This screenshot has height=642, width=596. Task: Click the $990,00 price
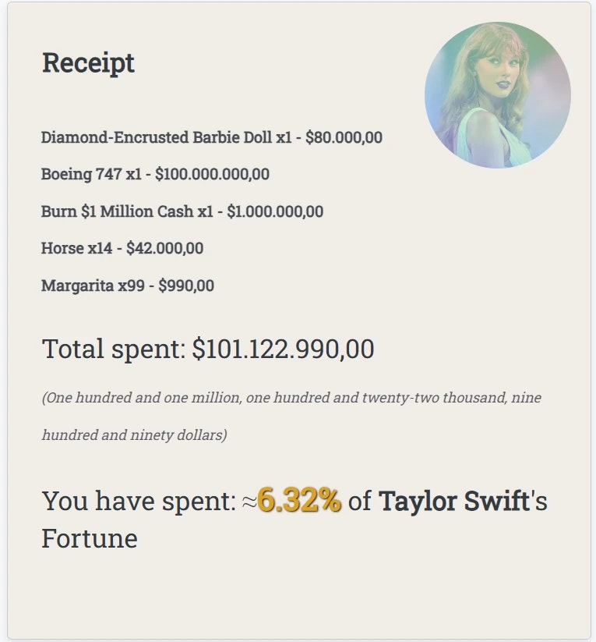point(186,286)
